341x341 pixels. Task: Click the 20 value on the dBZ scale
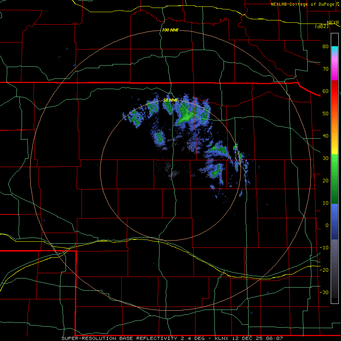[x=325, y=181]
